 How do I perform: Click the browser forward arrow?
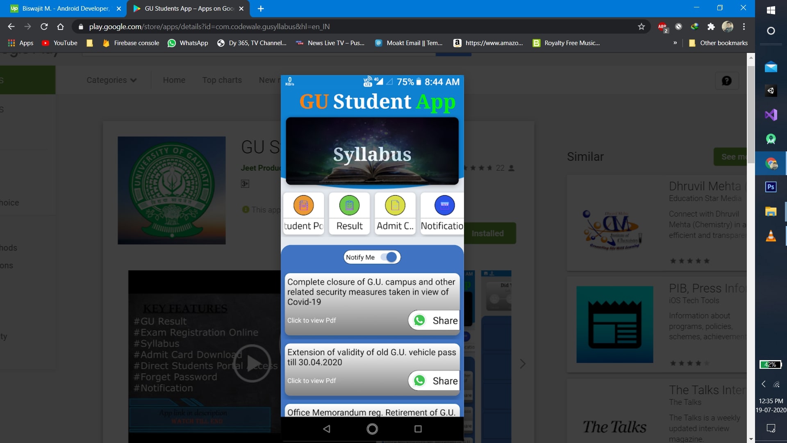click(27, 27)
